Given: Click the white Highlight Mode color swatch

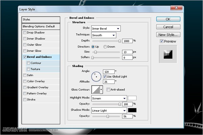Looking at the screenshot, I should pos(132,98).
